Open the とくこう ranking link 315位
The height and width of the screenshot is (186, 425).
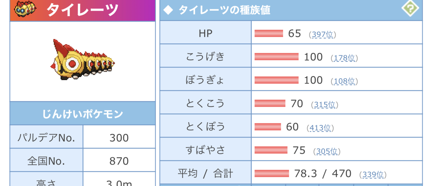pos(324,104)
